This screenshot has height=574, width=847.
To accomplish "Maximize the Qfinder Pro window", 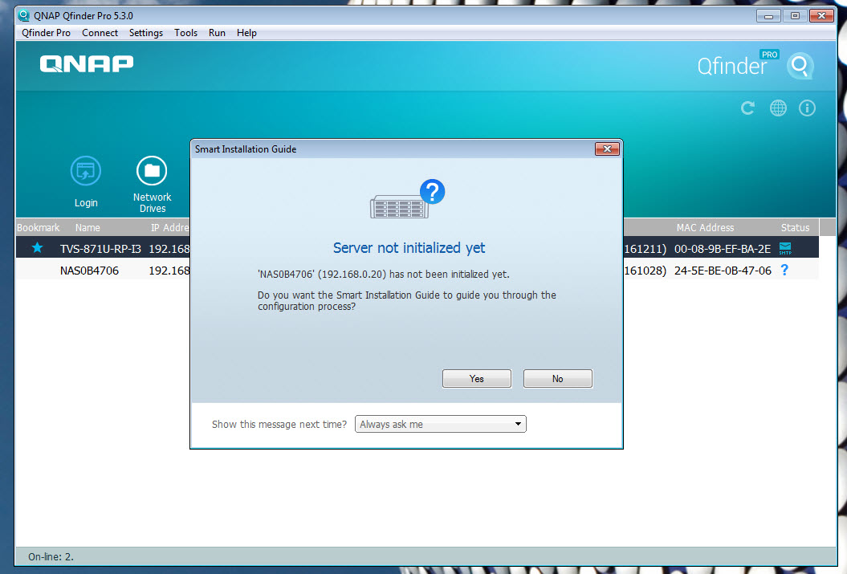I will [795, 16].
